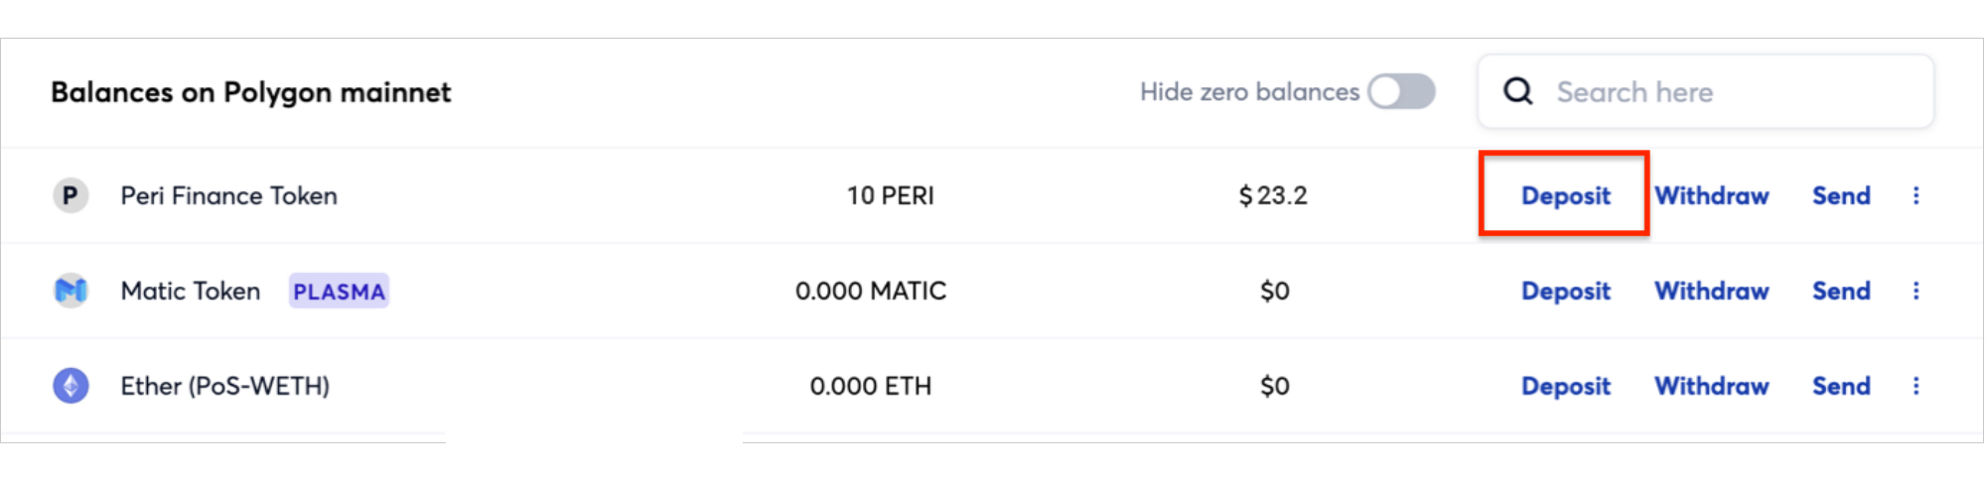Deposit Peri Finance Token
This screenshot has height=480, width=1986.
(1566, 195)
